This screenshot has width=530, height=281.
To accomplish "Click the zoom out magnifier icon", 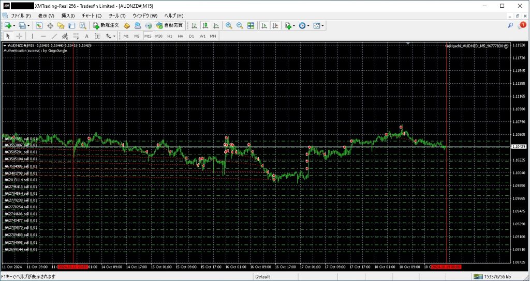I will [239, 25].
